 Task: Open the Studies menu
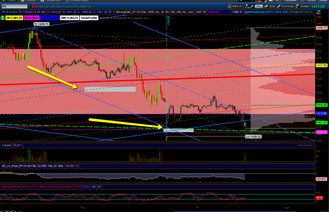pos(303,6)
